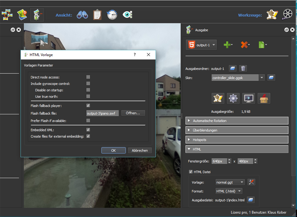Click the film reel tool icon

pos(287,14)
